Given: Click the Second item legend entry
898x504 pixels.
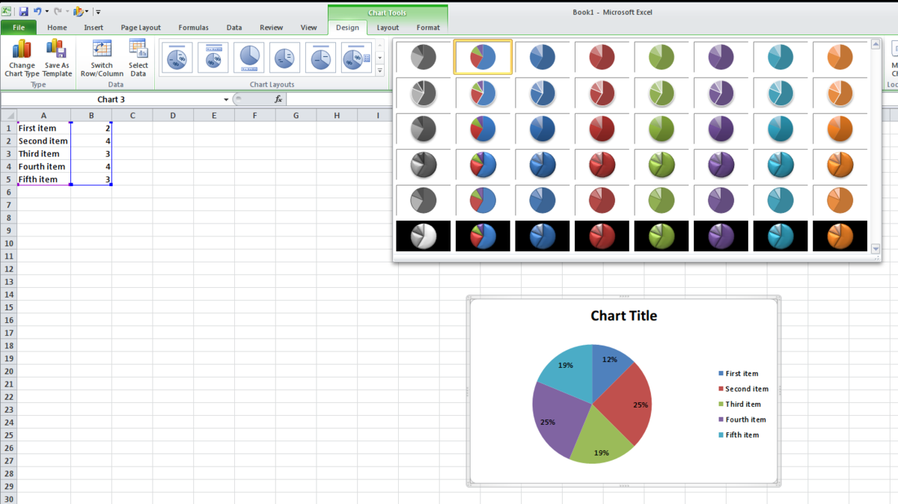Looking at the screenshot, I should click(x=743, y=389).
